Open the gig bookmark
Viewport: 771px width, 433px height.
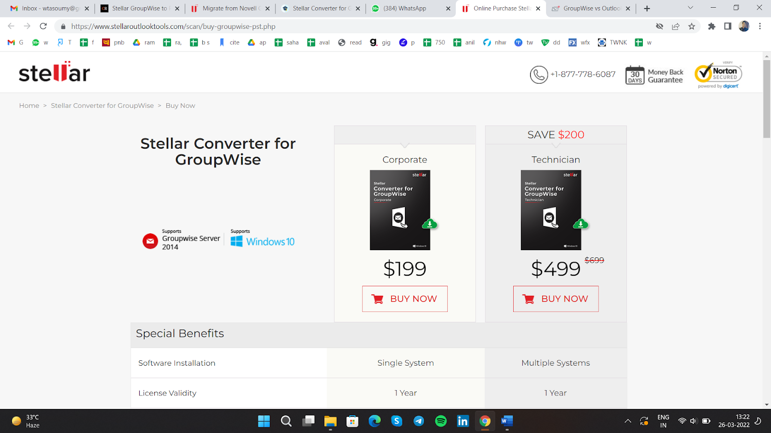pos(380,42)
